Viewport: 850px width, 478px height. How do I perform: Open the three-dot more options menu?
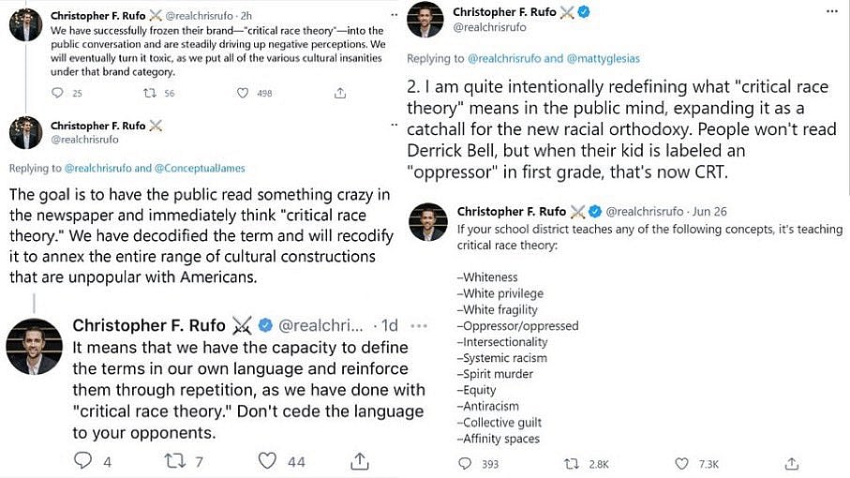831,11
